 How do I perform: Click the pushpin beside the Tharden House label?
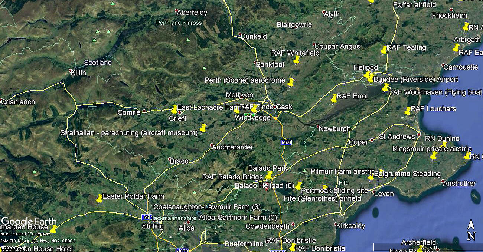pyautogui.click(x=54, y=229)
